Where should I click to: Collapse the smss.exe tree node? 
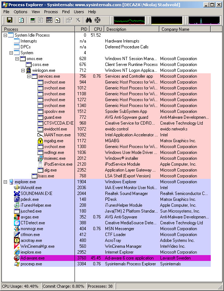pos(17,59)
